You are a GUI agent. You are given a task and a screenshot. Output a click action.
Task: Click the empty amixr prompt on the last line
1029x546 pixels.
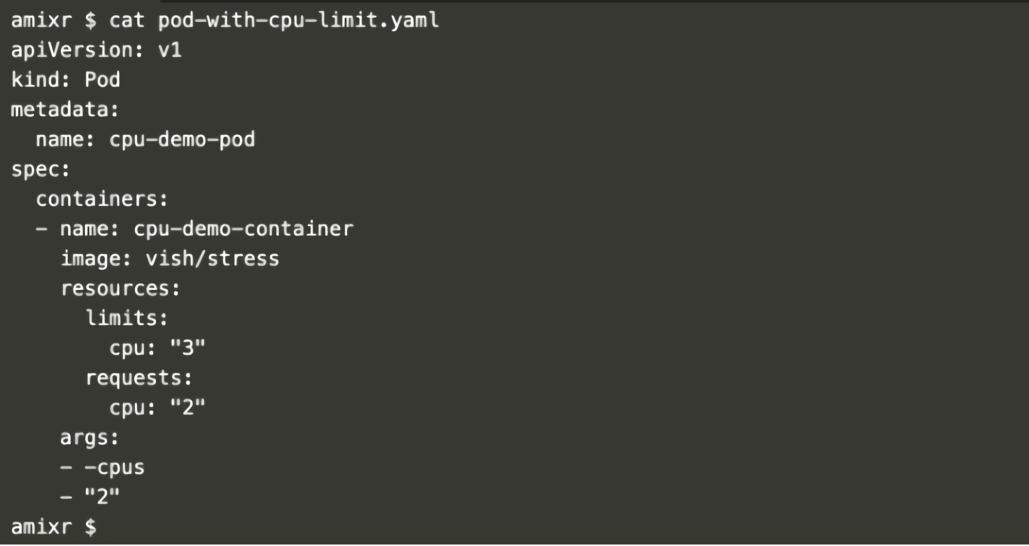pyautogui.click(x=53, y=527)
